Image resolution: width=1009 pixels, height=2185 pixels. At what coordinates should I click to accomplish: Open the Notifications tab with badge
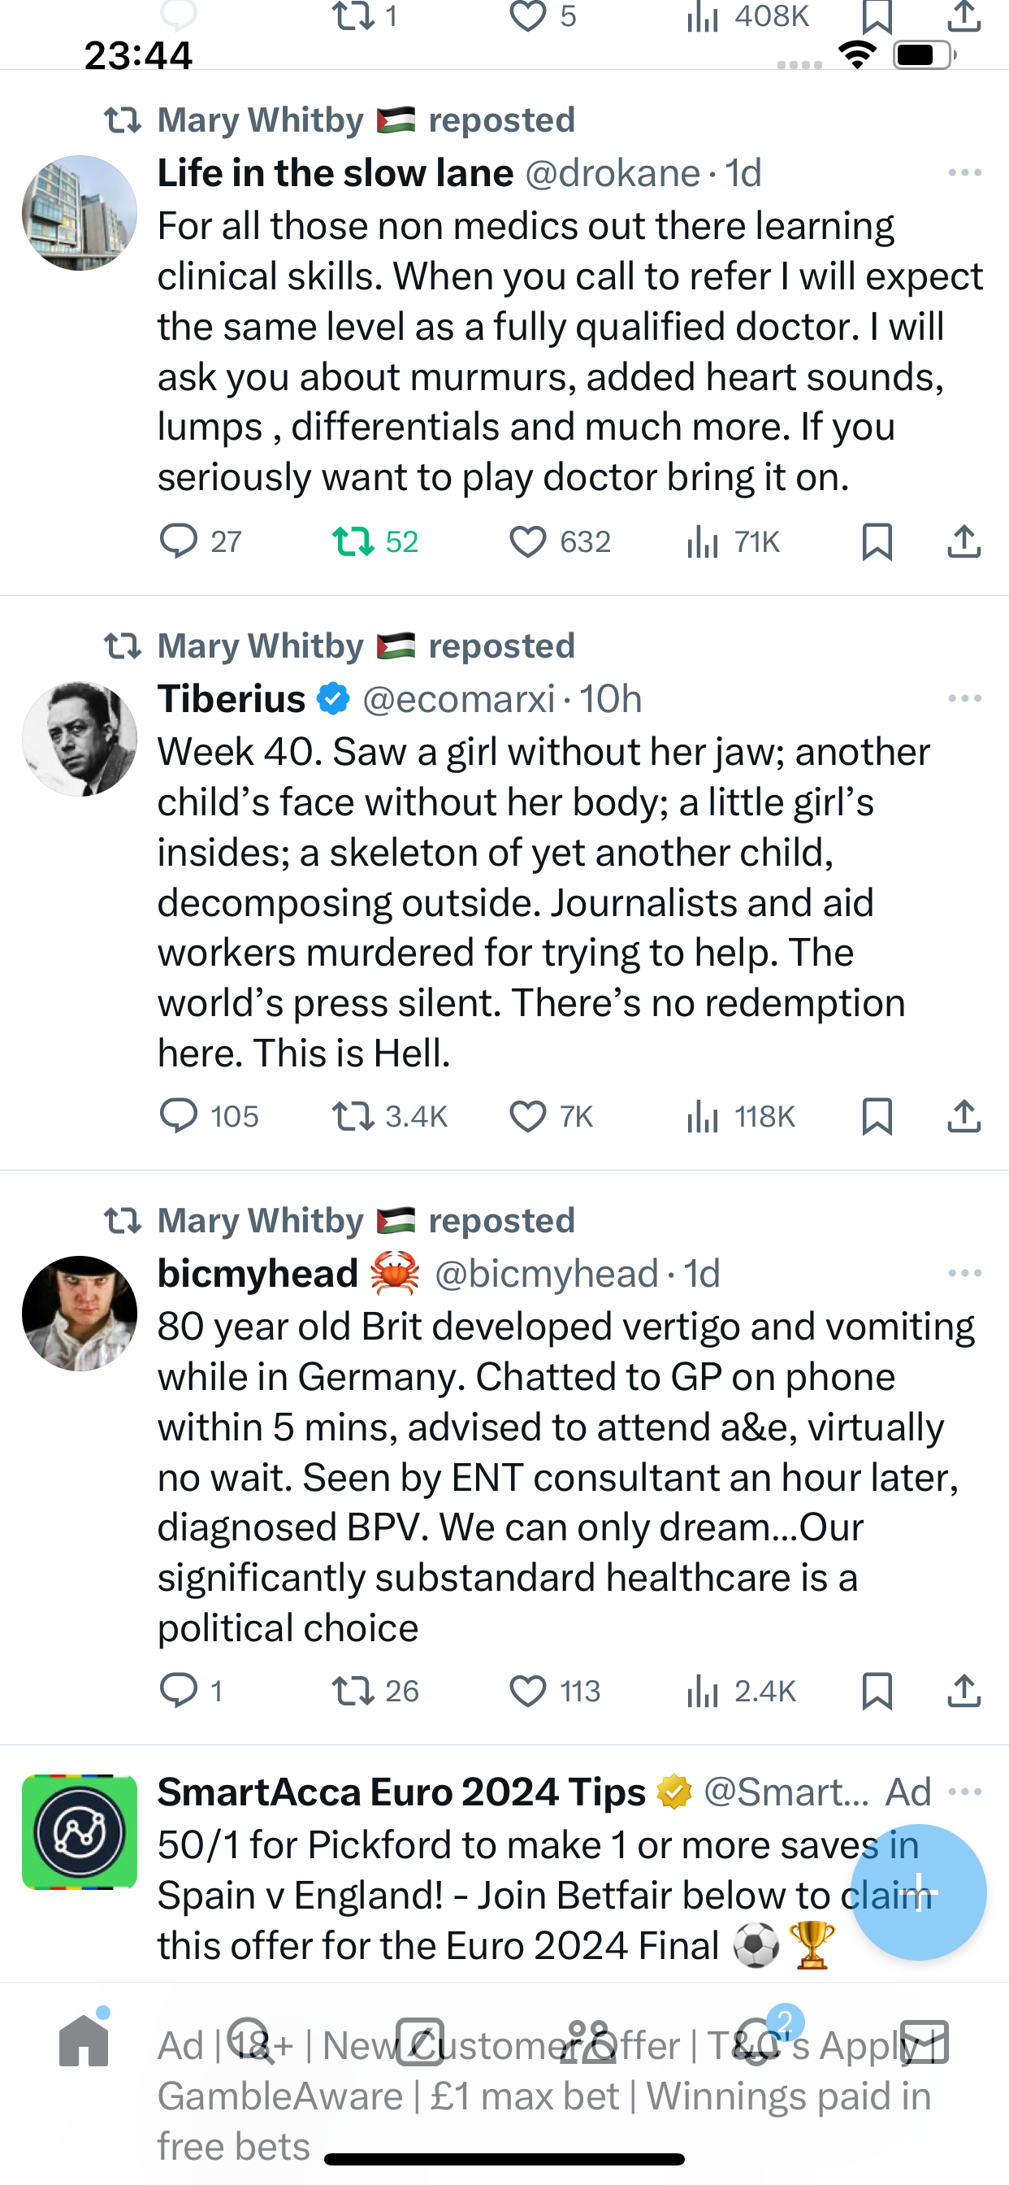point(759,2043)
